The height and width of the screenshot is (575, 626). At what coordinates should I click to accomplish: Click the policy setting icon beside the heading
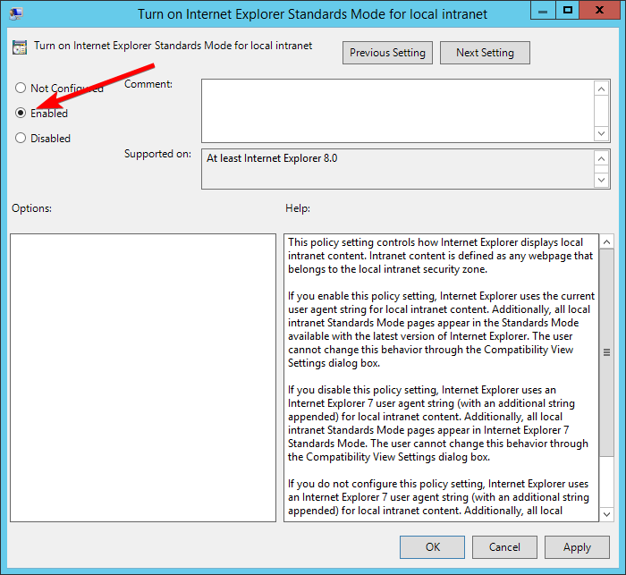(20, 47)
